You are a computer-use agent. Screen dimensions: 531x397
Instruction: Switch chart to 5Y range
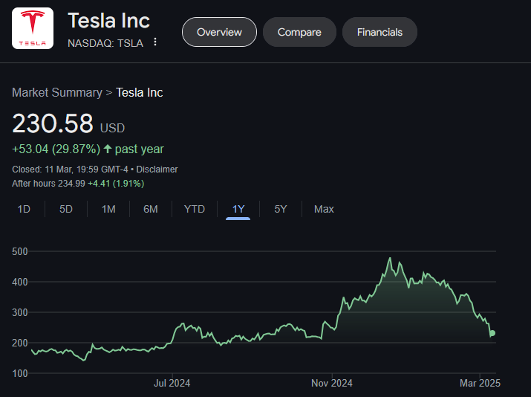click(x=280, y=209)
